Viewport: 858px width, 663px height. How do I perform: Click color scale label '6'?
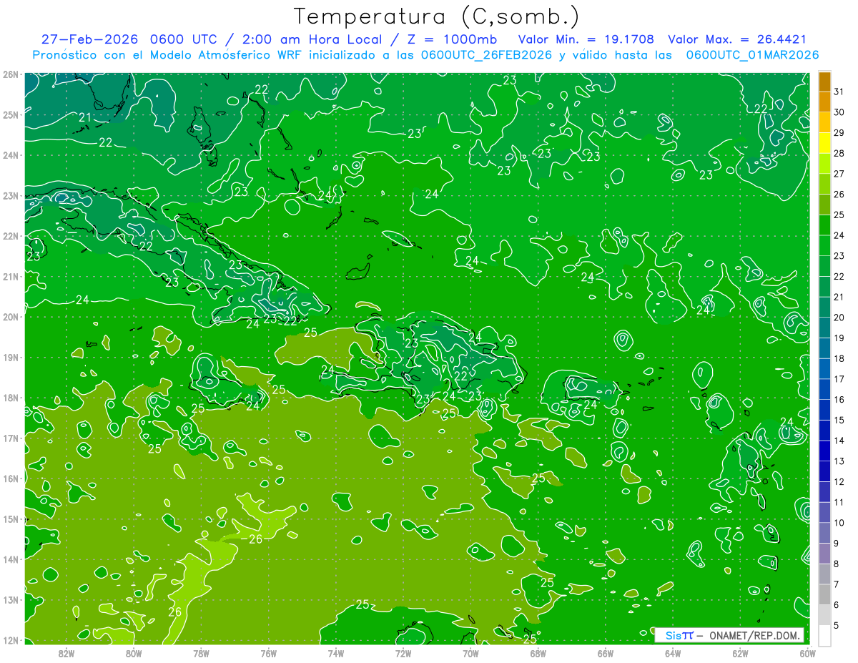click(837, 605)
